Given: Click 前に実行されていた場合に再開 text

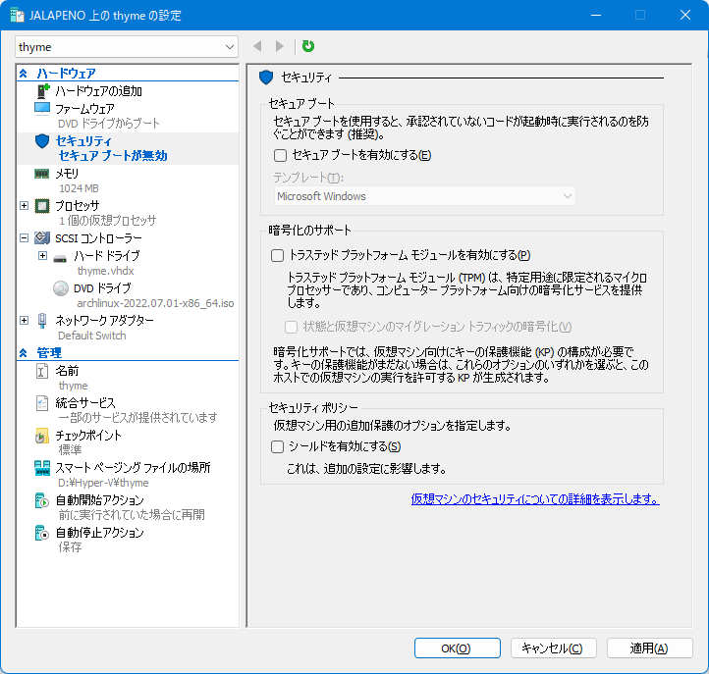Looking at the screenshot, I should 132,515.
